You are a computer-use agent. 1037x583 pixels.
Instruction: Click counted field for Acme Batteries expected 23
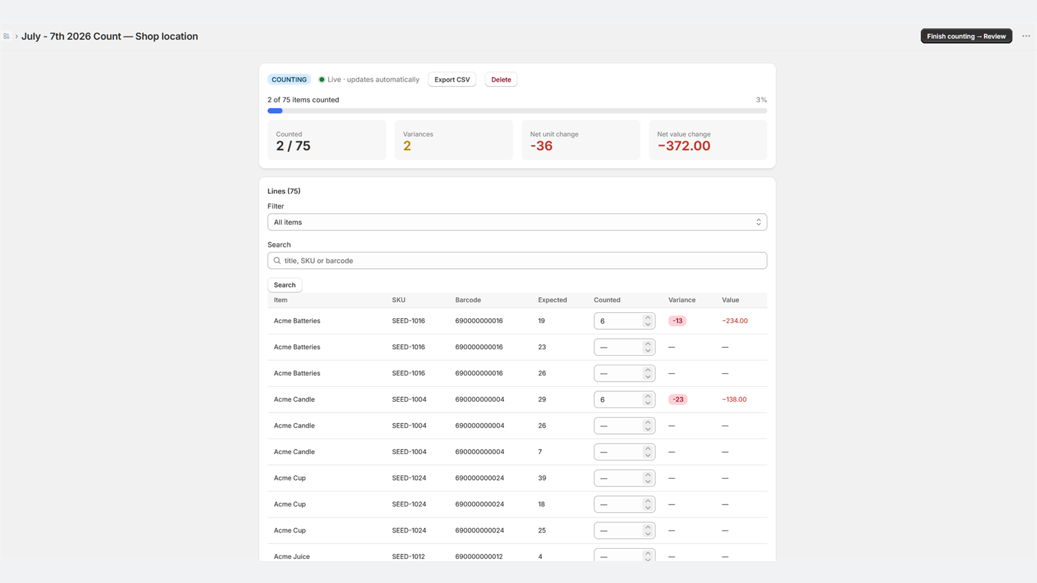coord(618,347)
